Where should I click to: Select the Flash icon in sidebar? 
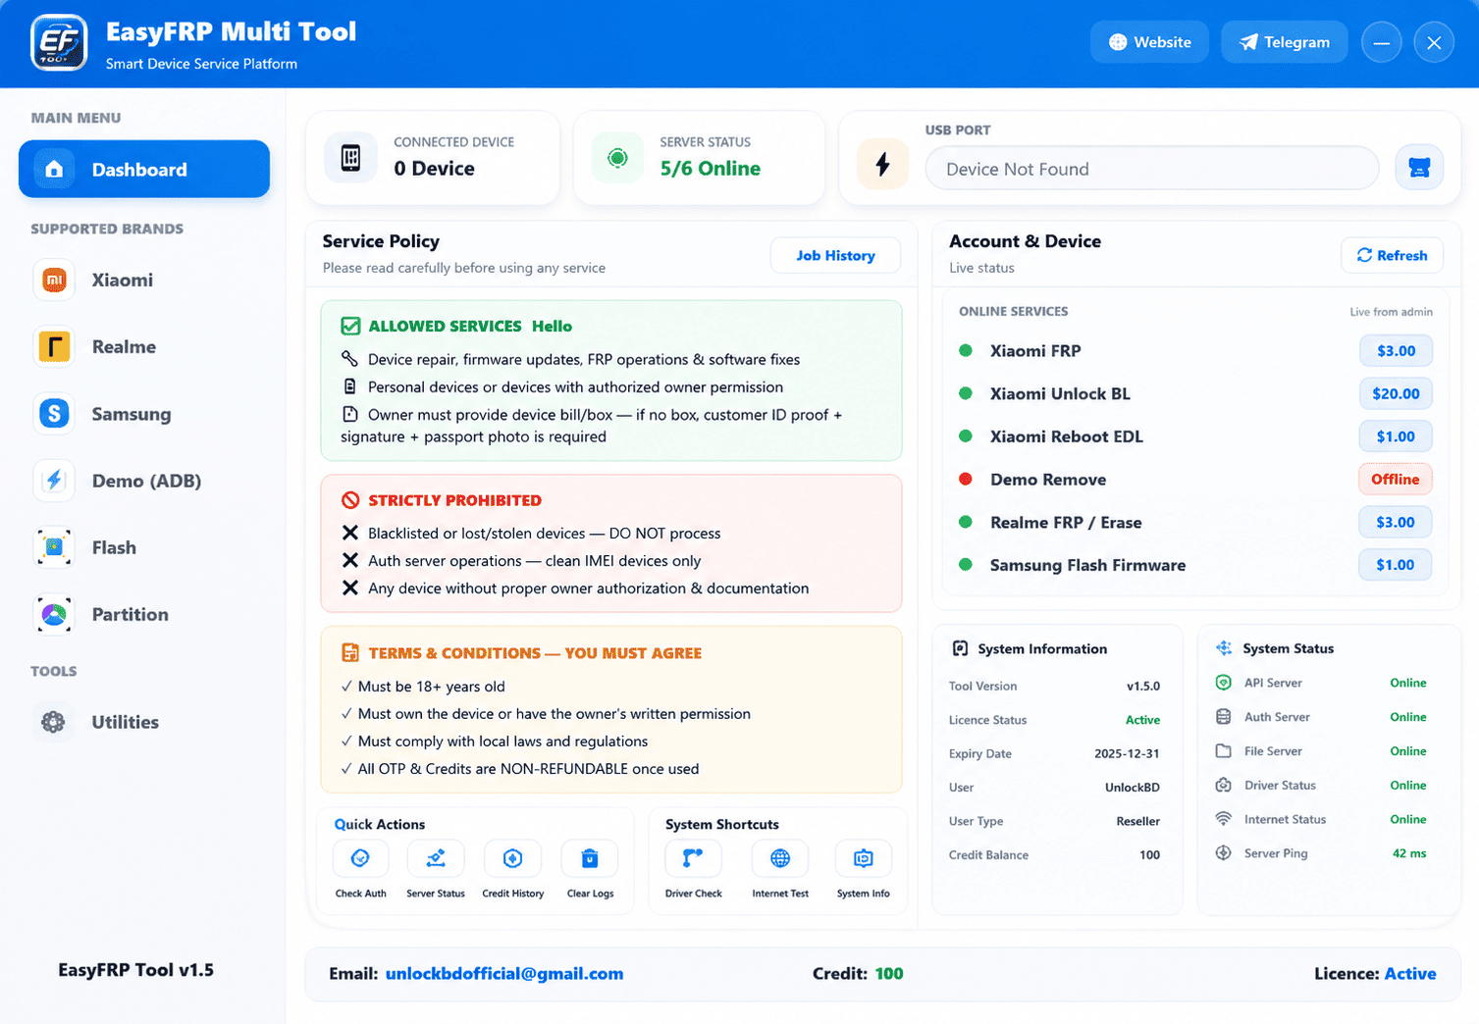[54, 547]
